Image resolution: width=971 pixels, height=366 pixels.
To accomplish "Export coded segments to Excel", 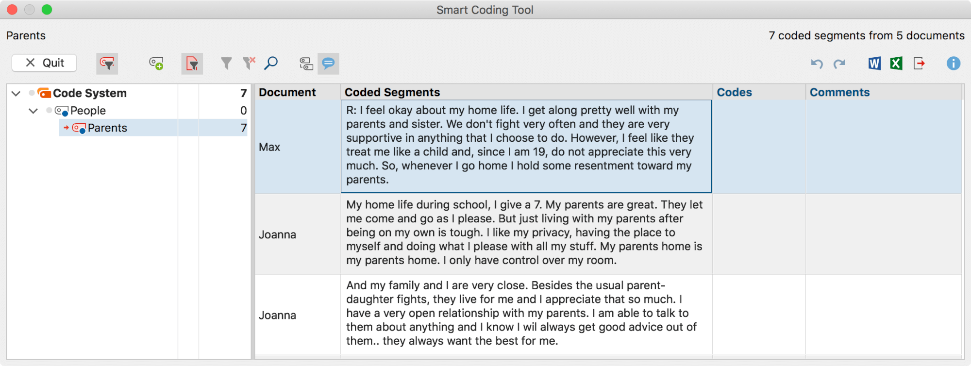I will click(x=896, y=64).
